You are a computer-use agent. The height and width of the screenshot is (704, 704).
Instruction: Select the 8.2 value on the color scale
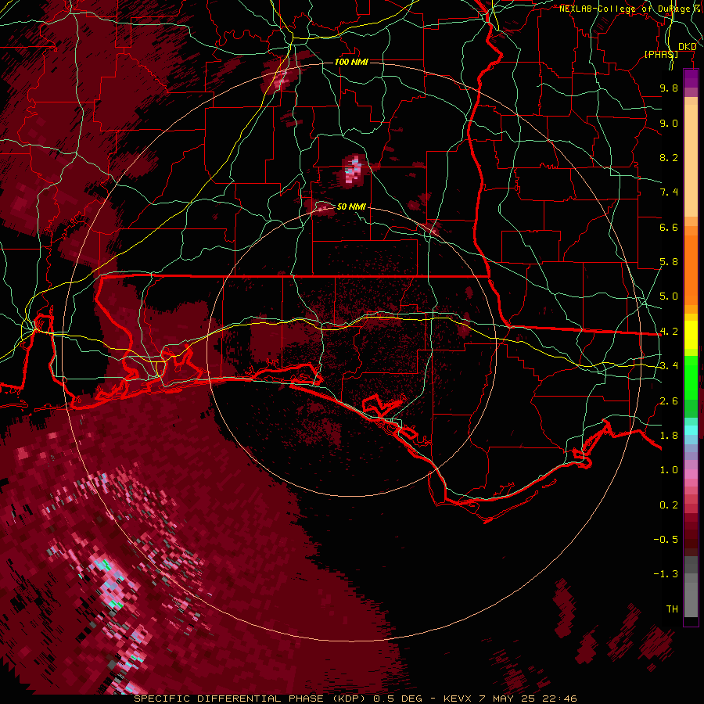(669, 157)
